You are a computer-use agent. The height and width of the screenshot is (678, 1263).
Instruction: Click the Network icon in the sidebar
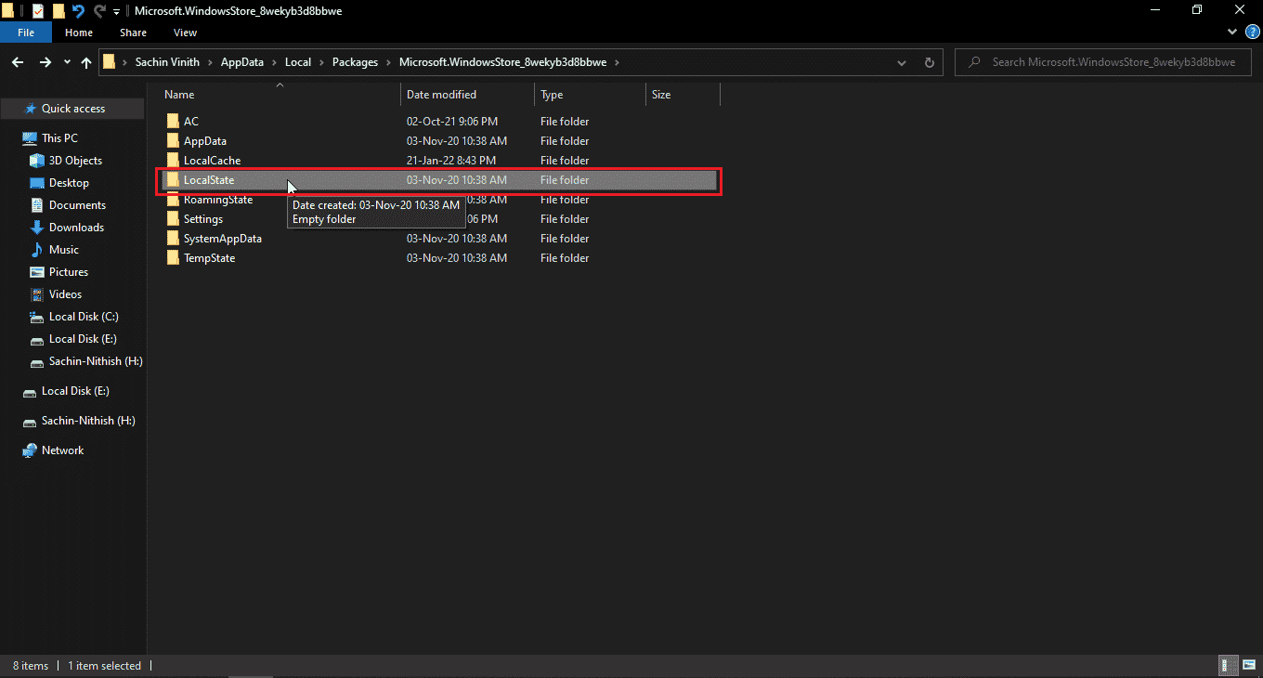(x=30, y=450)
